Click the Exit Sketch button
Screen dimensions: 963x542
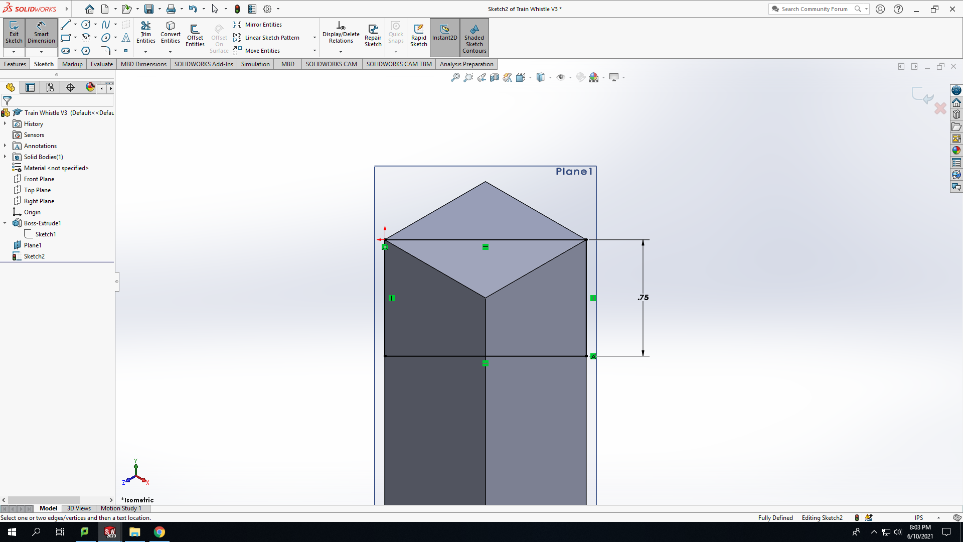point(14,33)
